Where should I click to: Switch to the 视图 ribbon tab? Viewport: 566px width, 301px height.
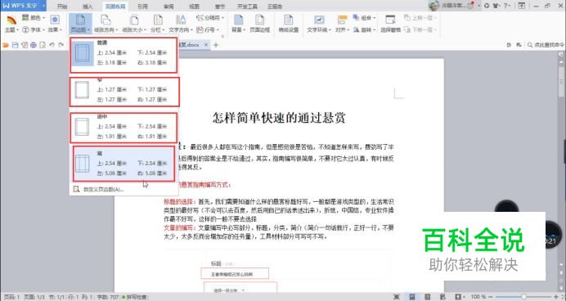(194, 7)
